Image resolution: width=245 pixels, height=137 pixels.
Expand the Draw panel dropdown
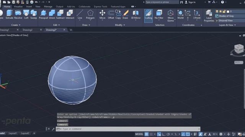click(x=86, y=25)
